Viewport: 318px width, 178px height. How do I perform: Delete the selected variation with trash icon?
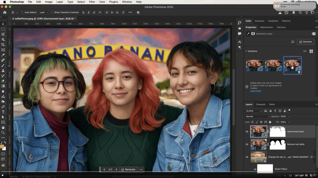(299, 72)
